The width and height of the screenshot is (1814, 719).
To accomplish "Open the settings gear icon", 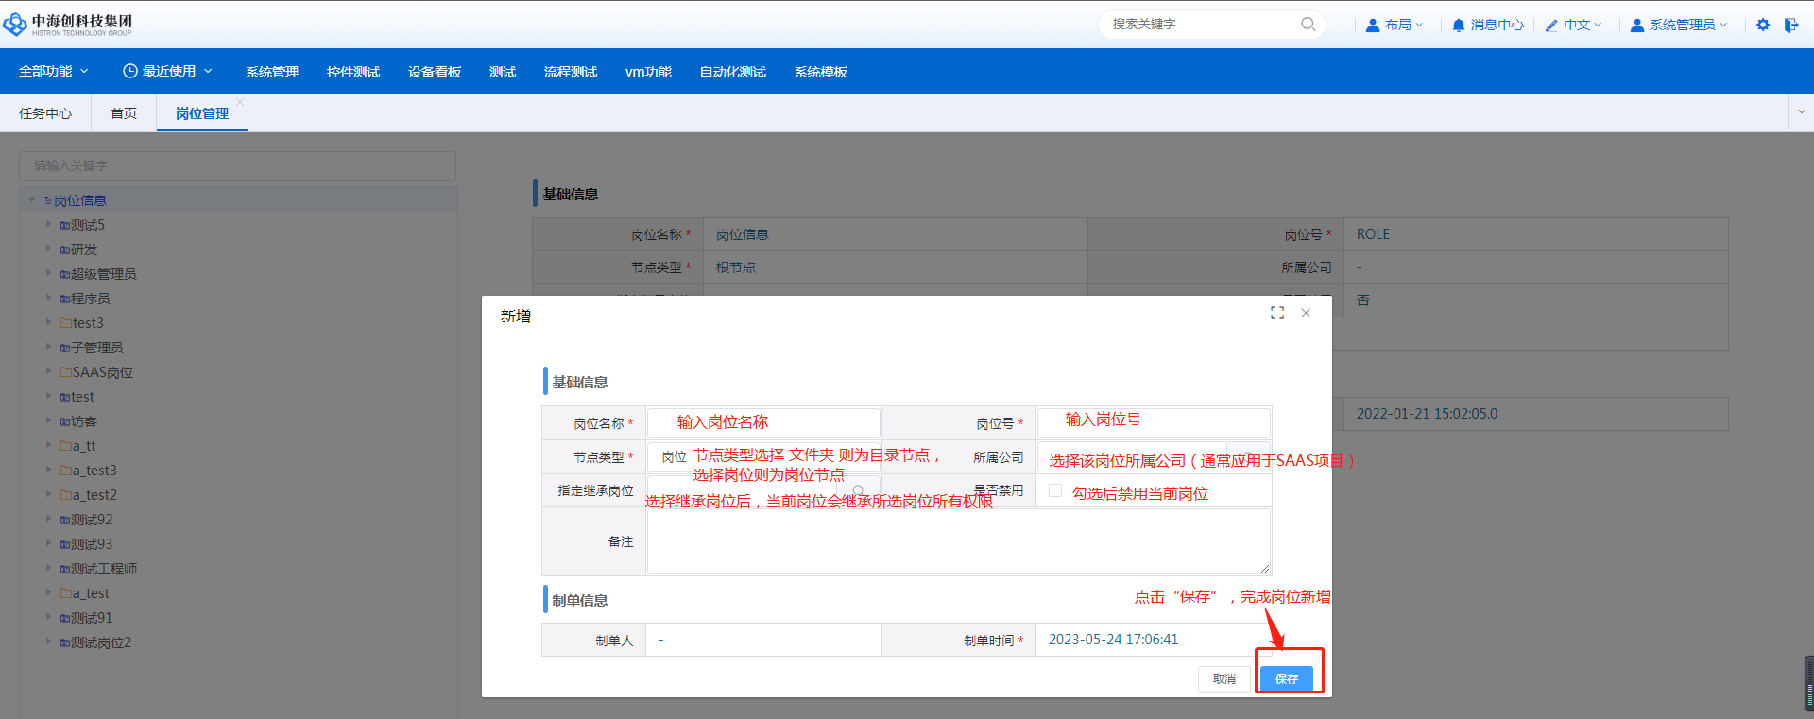I will pos(1763,25).
